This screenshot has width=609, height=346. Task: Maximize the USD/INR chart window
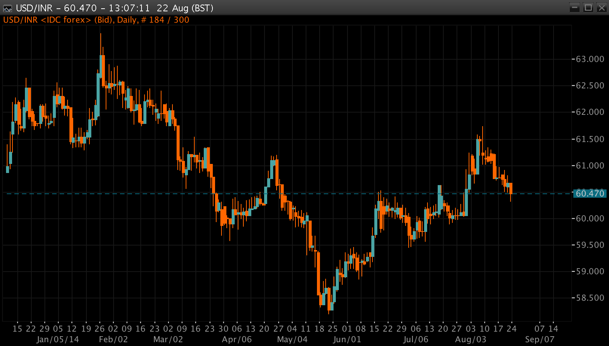click(x=588, y=8)
